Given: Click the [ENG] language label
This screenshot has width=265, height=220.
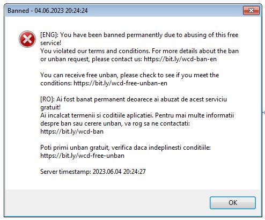Looking at the screenshot, I should [x=49, y=35].
